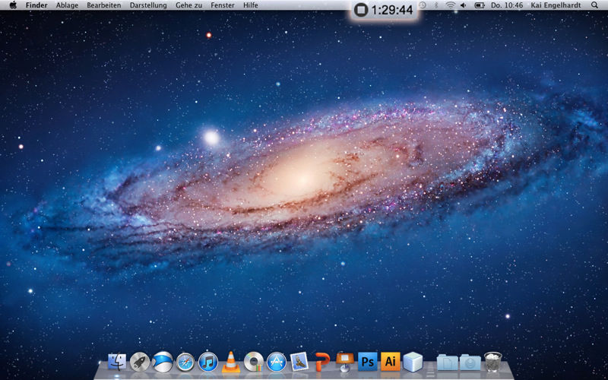Launch the orange P application in Dock
This screenshot has width=608, height=380.
point(322,362)
